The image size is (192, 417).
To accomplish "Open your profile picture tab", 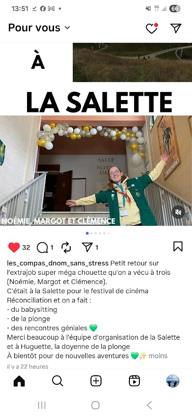I will (x=173, y=381).
